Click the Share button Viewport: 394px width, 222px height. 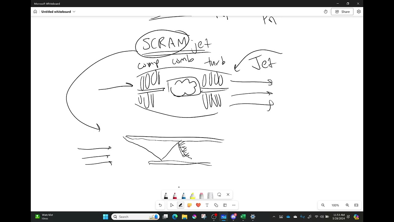(x=342, y=12)
